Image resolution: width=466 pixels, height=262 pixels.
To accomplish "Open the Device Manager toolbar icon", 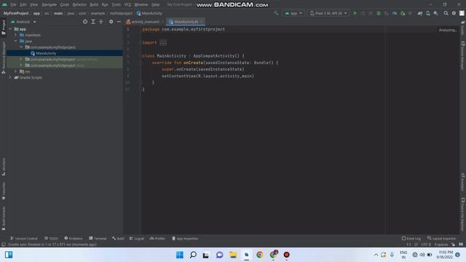I will coord(428,13).
